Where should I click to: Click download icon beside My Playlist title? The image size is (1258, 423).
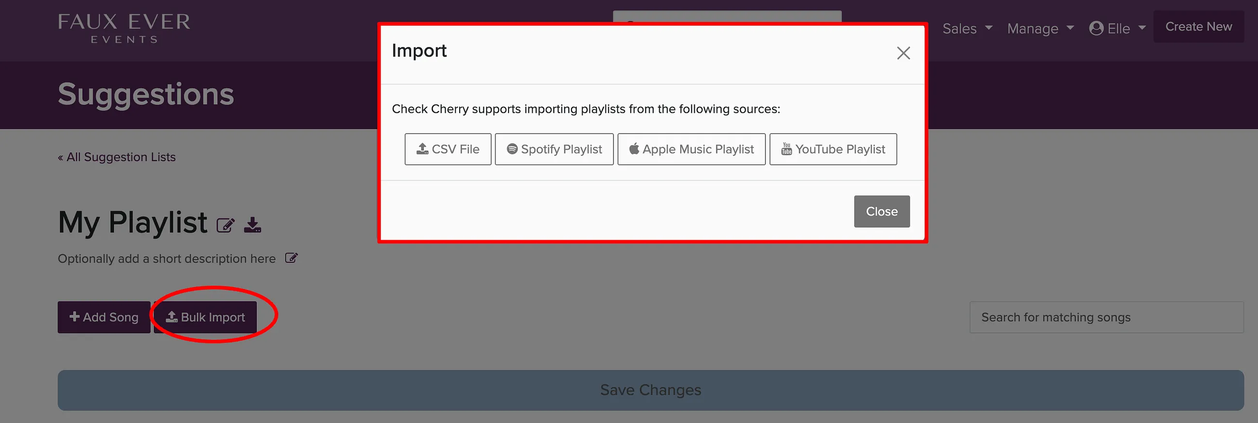253,225
